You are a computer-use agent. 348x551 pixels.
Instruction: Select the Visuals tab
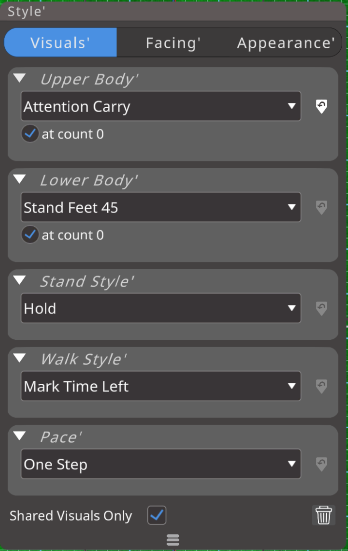coord(60,43)
